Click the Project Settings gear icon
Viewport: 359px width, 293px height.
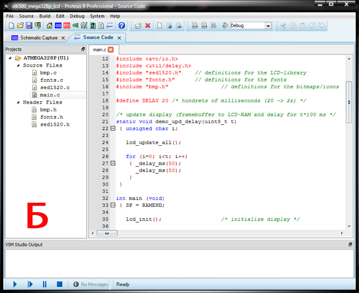click(x=225, y=26)
